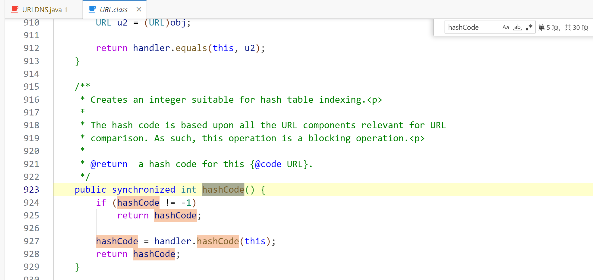Click the 'synchronized' keyword on line 923
Screen dimensions: 593x280
tap(144, 190)
